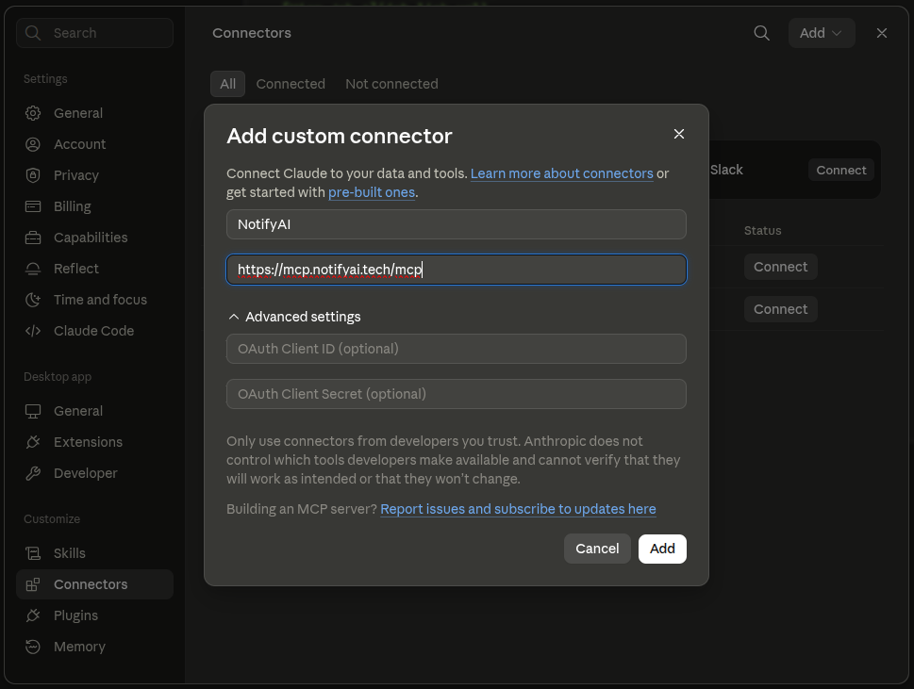Viewport: 914px width, 689px height.
Task: Click the Connectors grid icon
Action: 33,584
